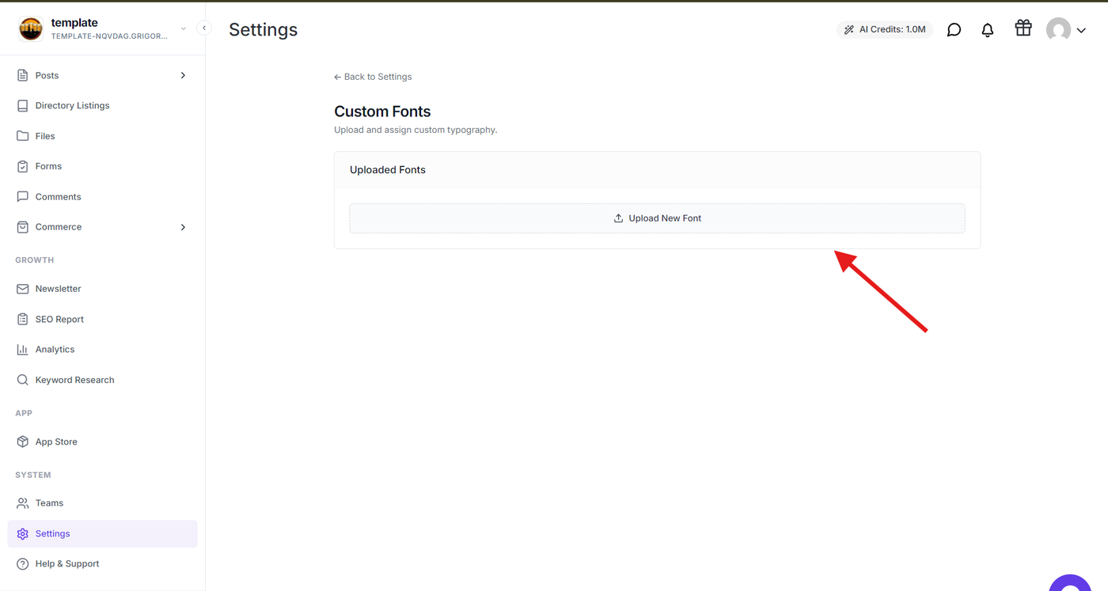Click the AI Credits badge

pos(885,29)
